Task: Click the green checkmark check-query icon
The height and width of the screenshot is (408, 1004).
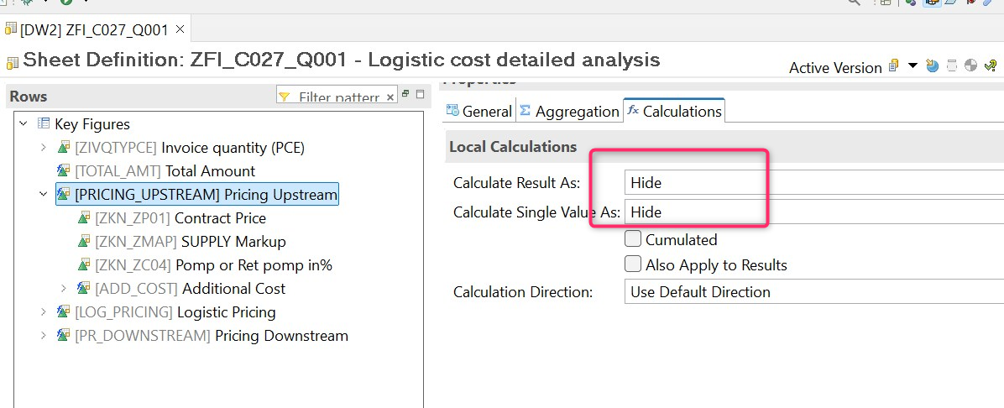Action: point(991,66)
